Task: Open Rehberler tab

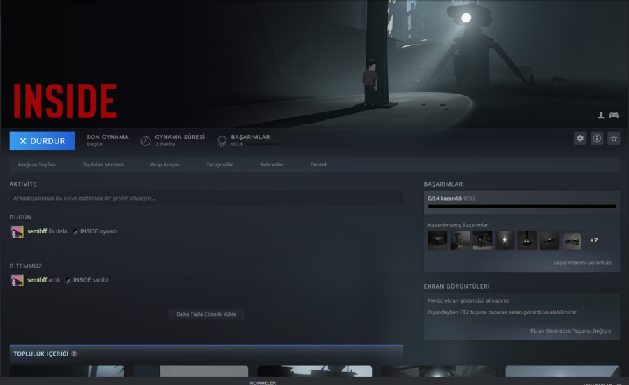Action: point(272,164)
